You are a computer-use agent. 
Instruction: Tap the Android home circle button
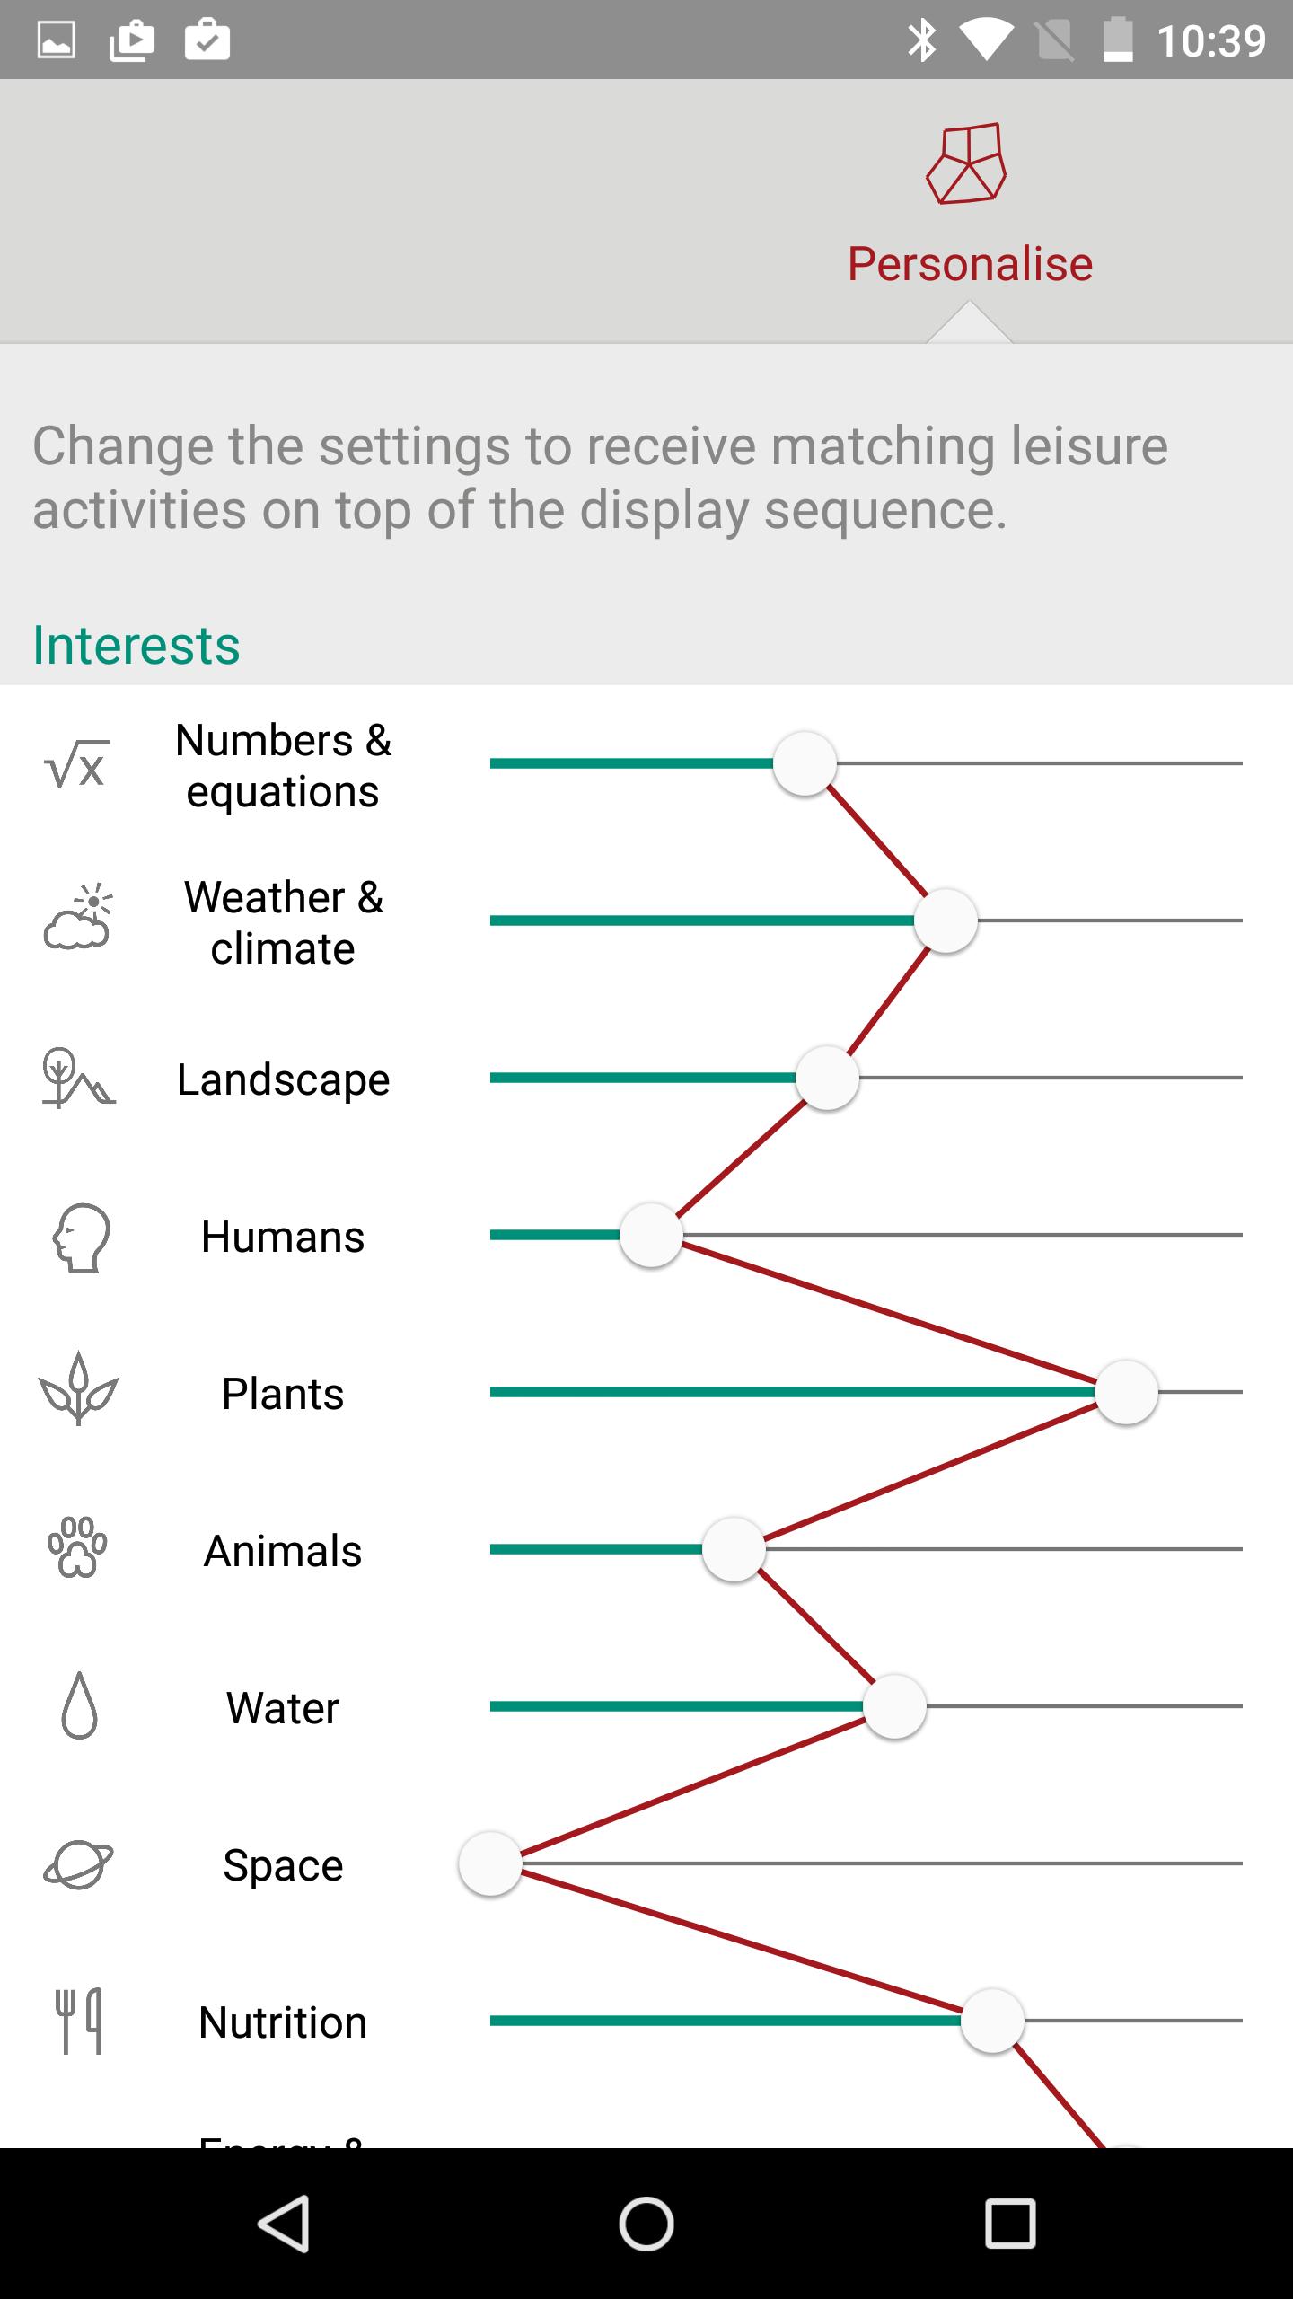click(x=646, y=2224)
